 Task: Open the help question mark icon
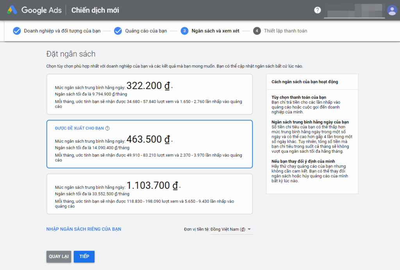pyautogui.click(x=318, y=10)
